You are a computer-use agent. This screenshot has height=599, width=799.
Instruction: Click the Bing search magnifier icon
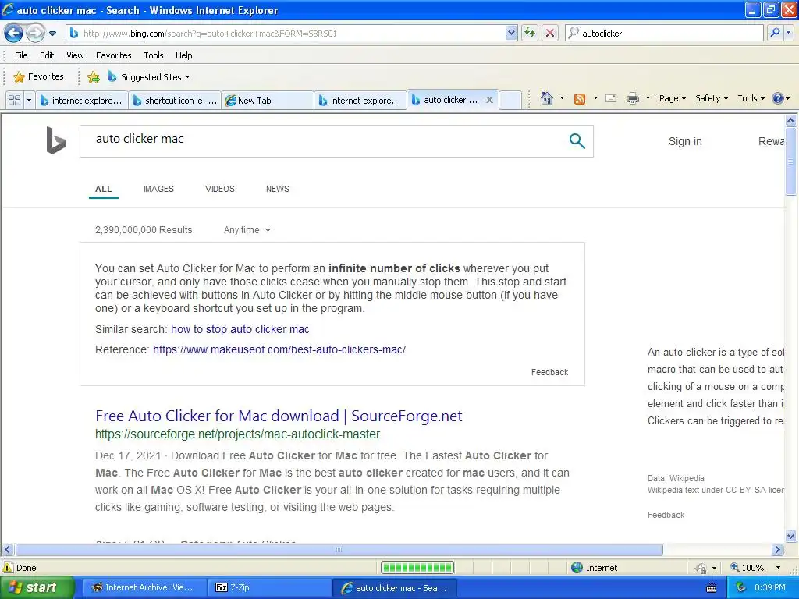point(577,141)
